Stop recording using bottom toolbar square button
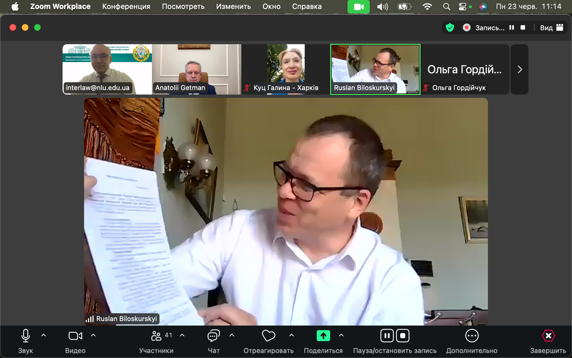This screenshot has height=358, width=572. point(403,336)
